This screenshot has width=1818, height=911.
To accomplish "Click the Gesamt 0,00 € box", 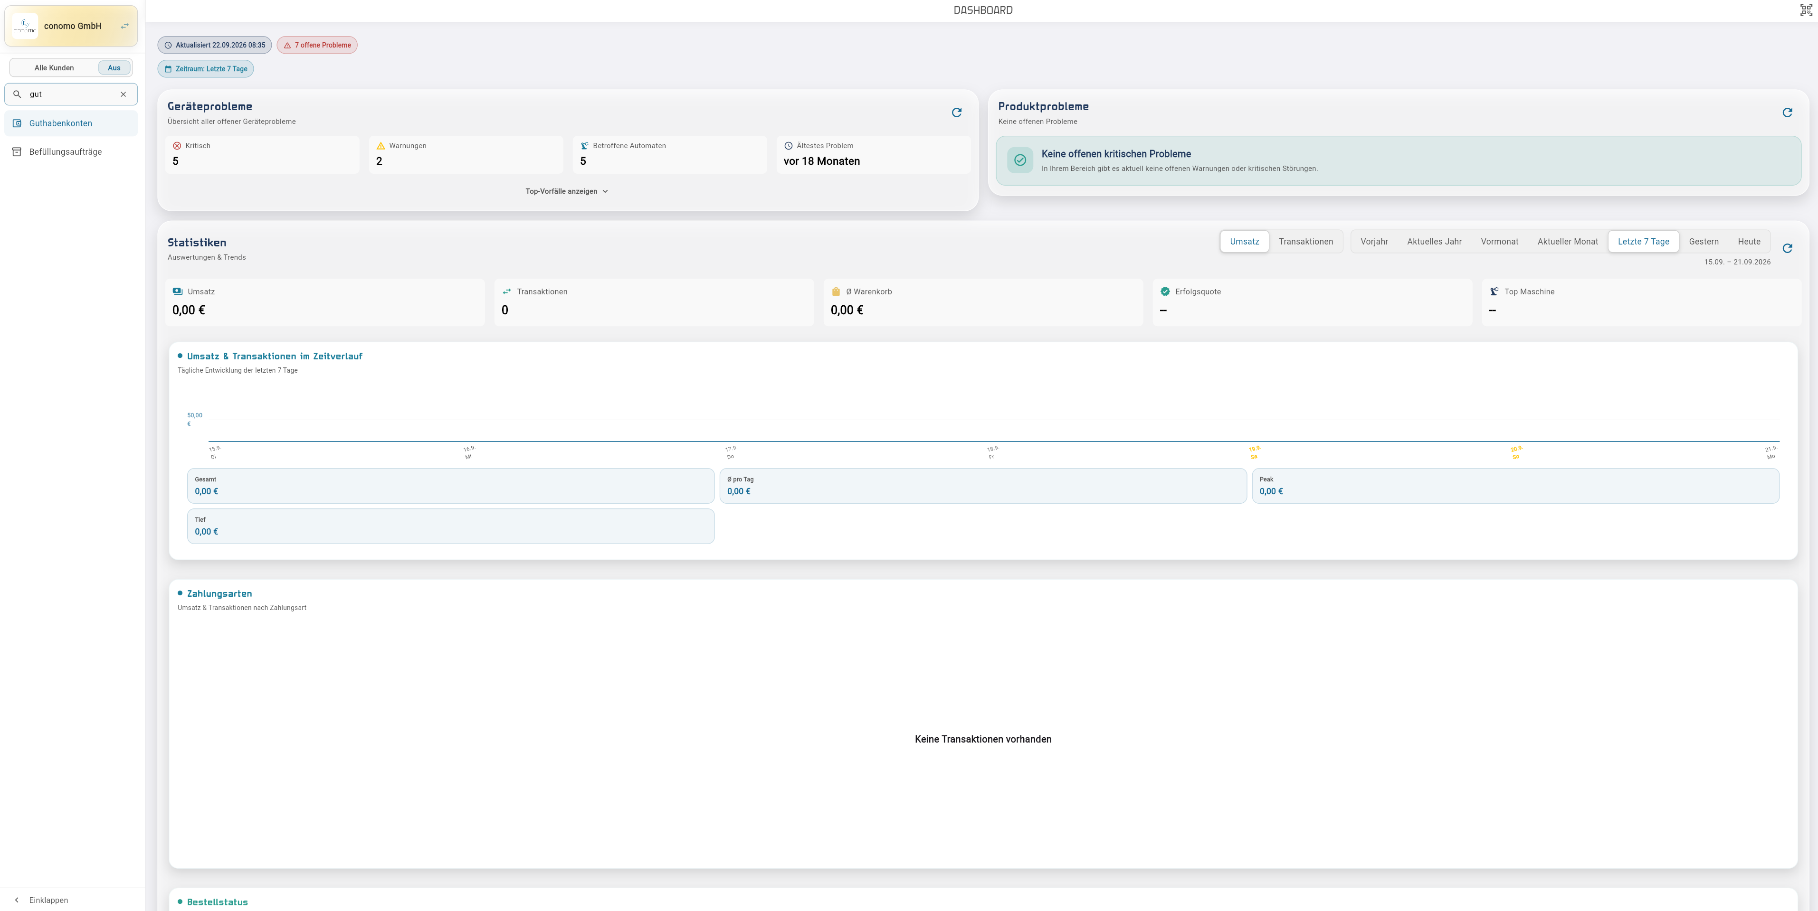I will [x=450, y=486].
